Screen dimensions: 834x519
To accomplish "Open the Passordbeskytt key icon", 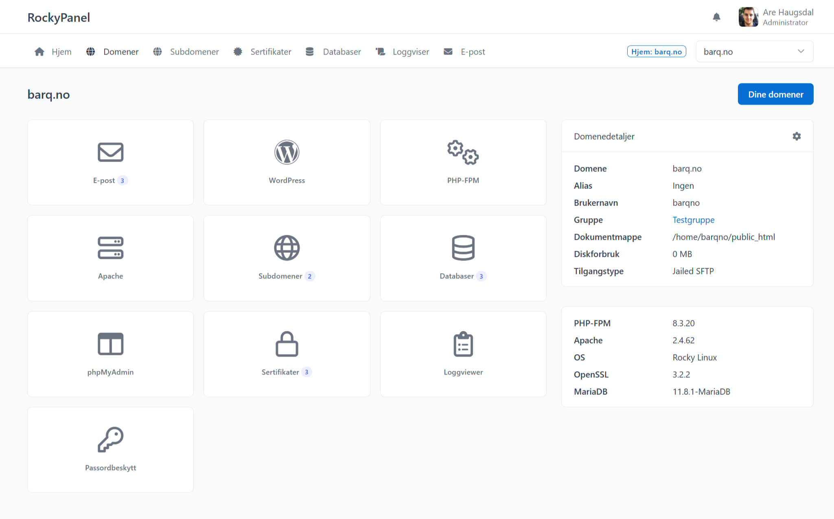I will click(x=110, y=440).
